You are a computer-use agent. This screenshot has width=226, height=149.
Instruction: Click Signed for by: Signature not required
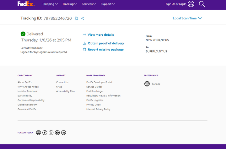(44, 52)
